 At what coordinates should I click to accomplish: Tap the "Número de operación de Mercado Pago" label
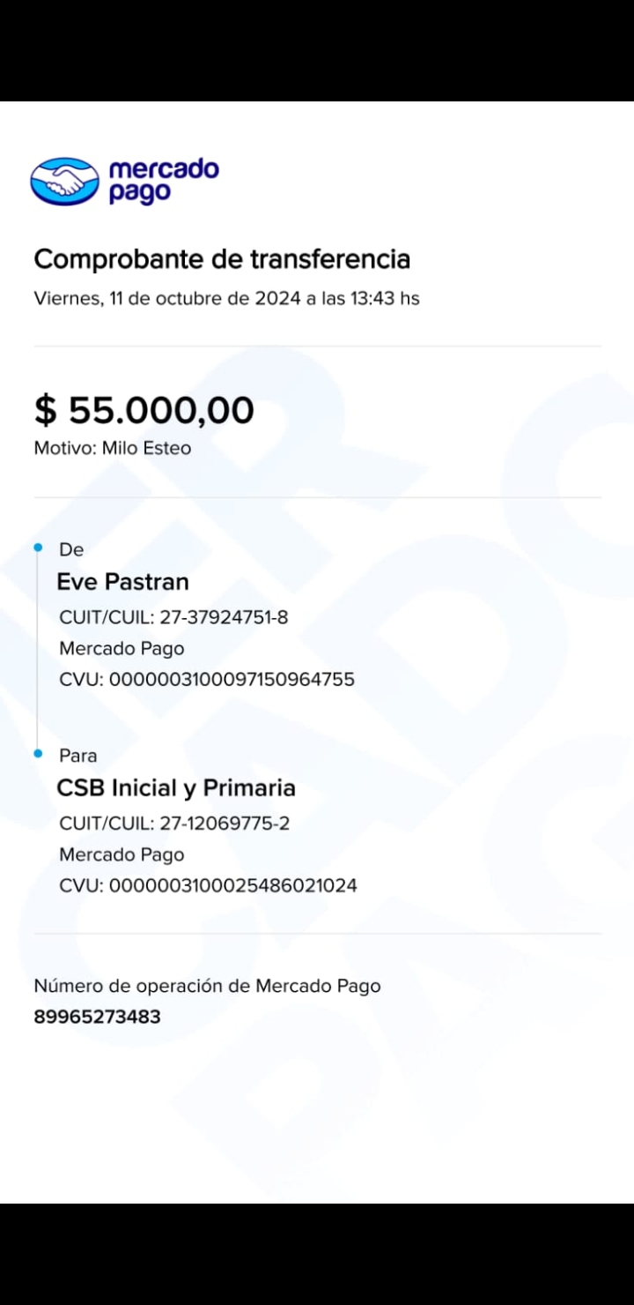tap(207, 986)
